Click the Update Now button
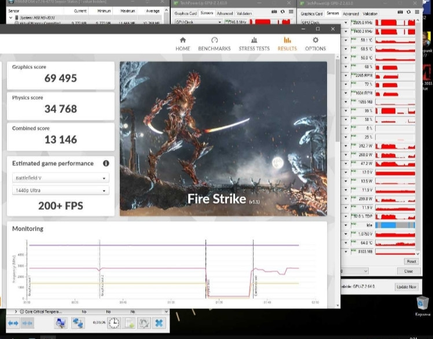This screenshot has height=339, width=433. (x=406, y=287)
